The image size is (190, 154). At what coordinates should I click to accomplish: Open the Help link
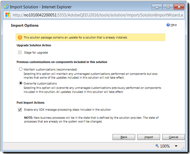click(174, 25)
